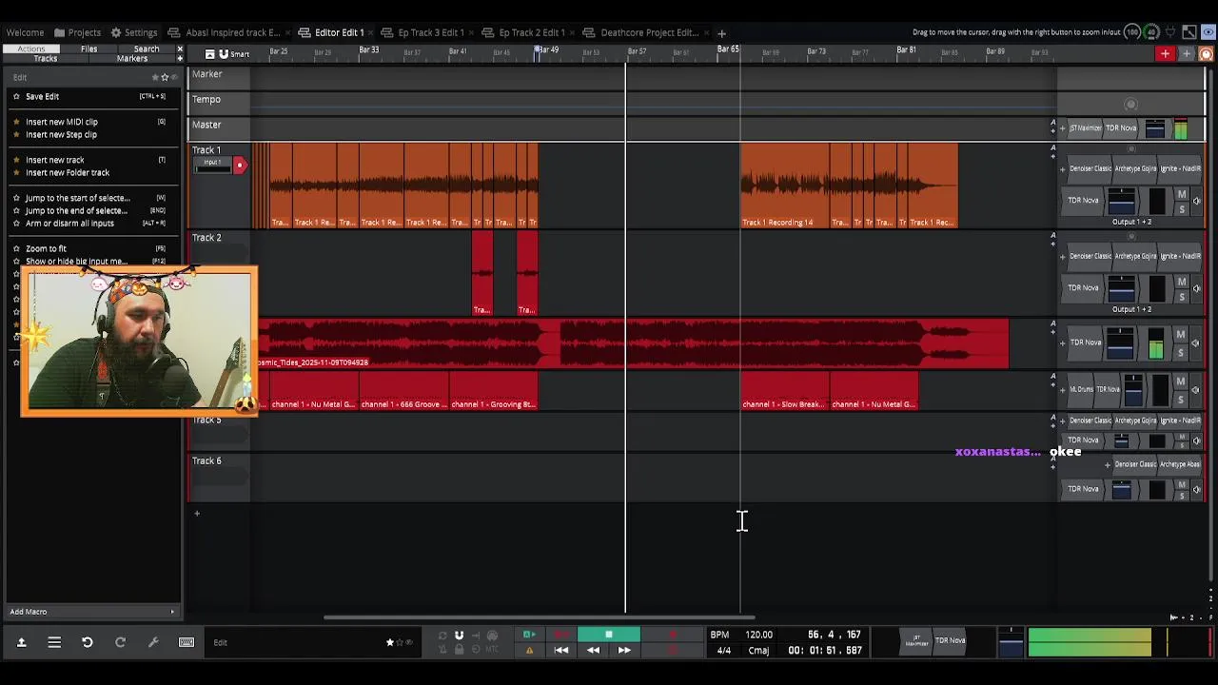
Task: Open the Input 1 selector on Track 1
Action: tap(212, 164)
